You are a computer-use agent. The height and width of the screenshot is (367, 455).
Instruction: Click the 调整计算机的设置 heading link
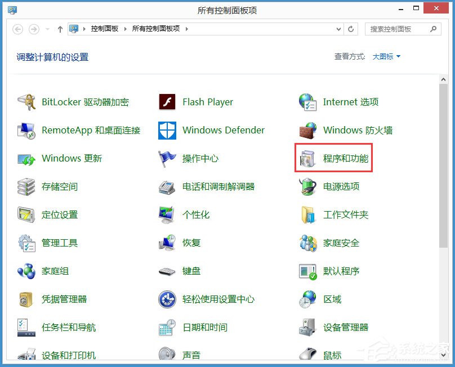[x=52, y=57]
